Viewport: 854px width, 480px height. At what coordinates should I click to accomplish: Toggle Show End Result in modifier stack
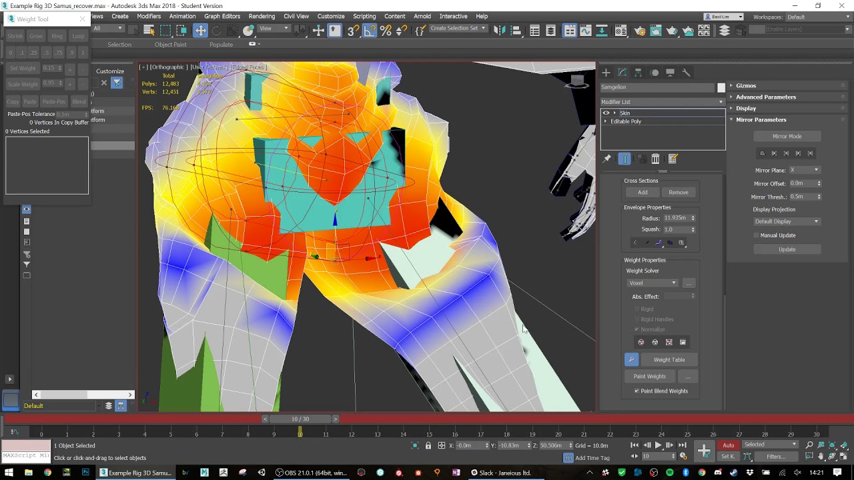(x=624, y=159)
